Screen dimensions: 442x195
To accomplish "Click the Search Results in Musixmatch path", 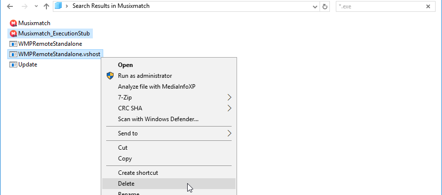I will click(x=111, y=6).
